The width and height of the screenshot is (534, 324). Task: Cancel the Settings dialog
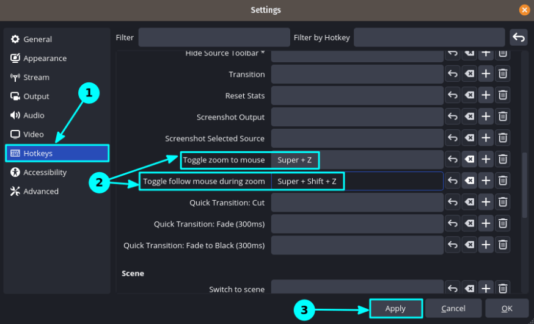point(453,309)
